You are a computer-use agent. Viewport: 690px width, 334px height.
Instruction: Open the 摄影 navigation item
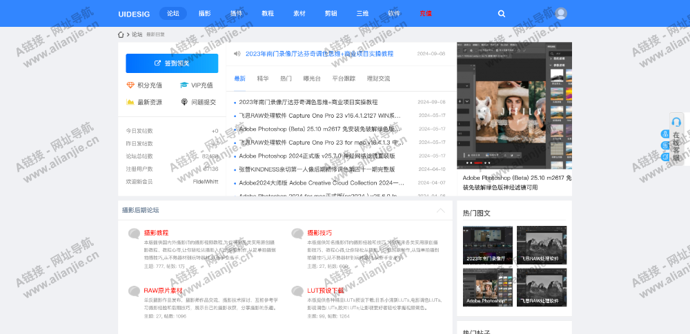pos(205,14)
